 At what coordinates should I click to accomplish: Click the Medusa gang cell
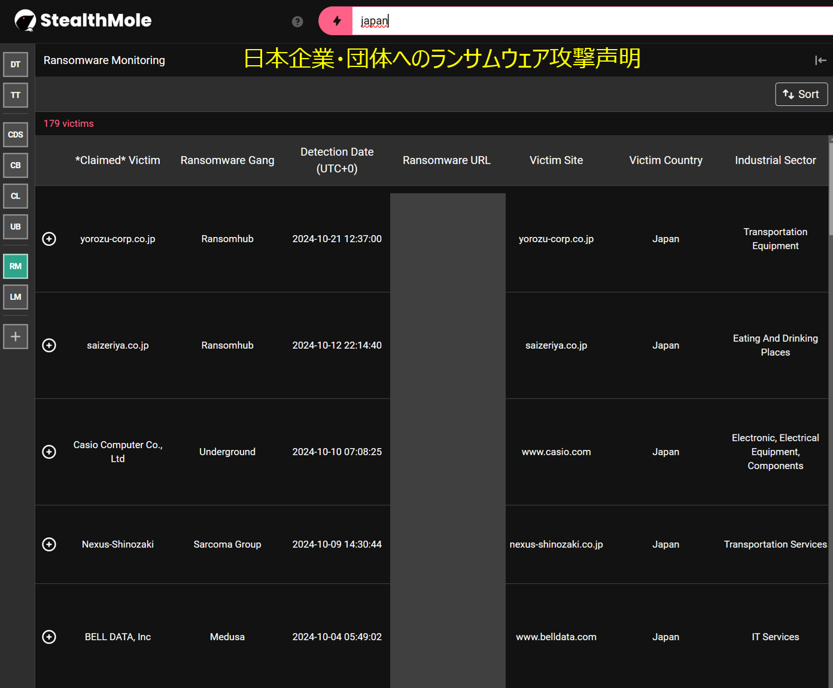227,637
